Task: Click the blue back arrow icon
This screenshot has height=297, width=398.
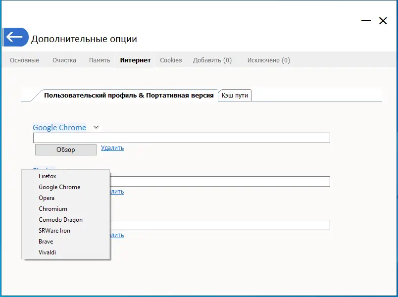Action: click(x=15, y=37)
